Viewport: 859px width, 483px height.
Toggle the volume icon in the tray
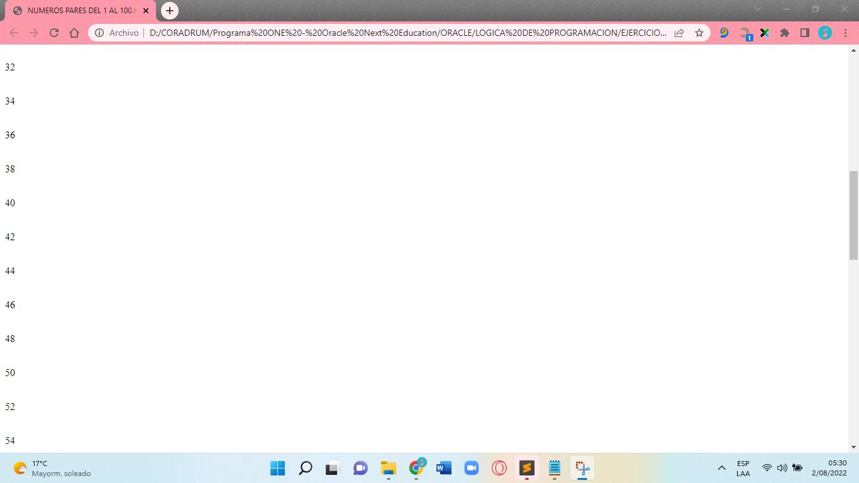pos(782,468)
